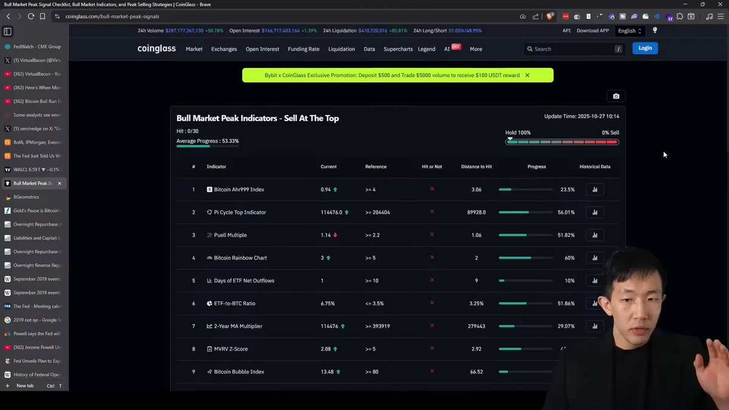The width and height of the screenshot is (729, 410).
Task: Click the MVRV Z-Score indicator name
Action: coord(230,349)
